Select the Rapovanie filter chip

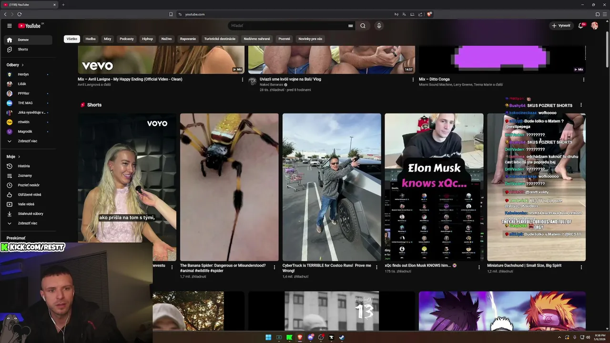(x=188, y=39)
